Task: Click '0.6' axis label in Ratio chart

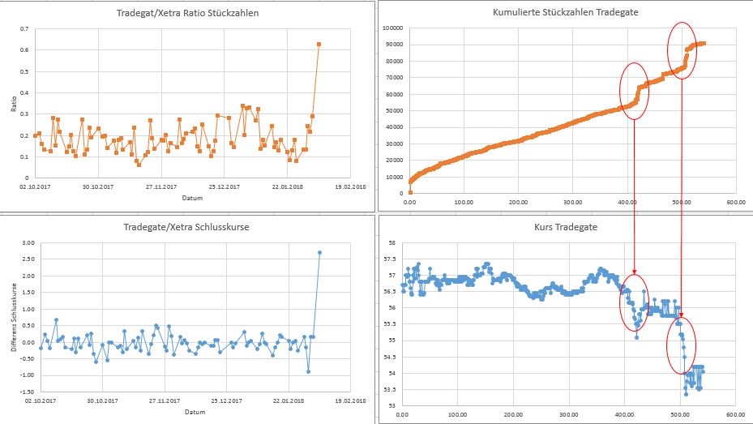Action: [24, 50]
